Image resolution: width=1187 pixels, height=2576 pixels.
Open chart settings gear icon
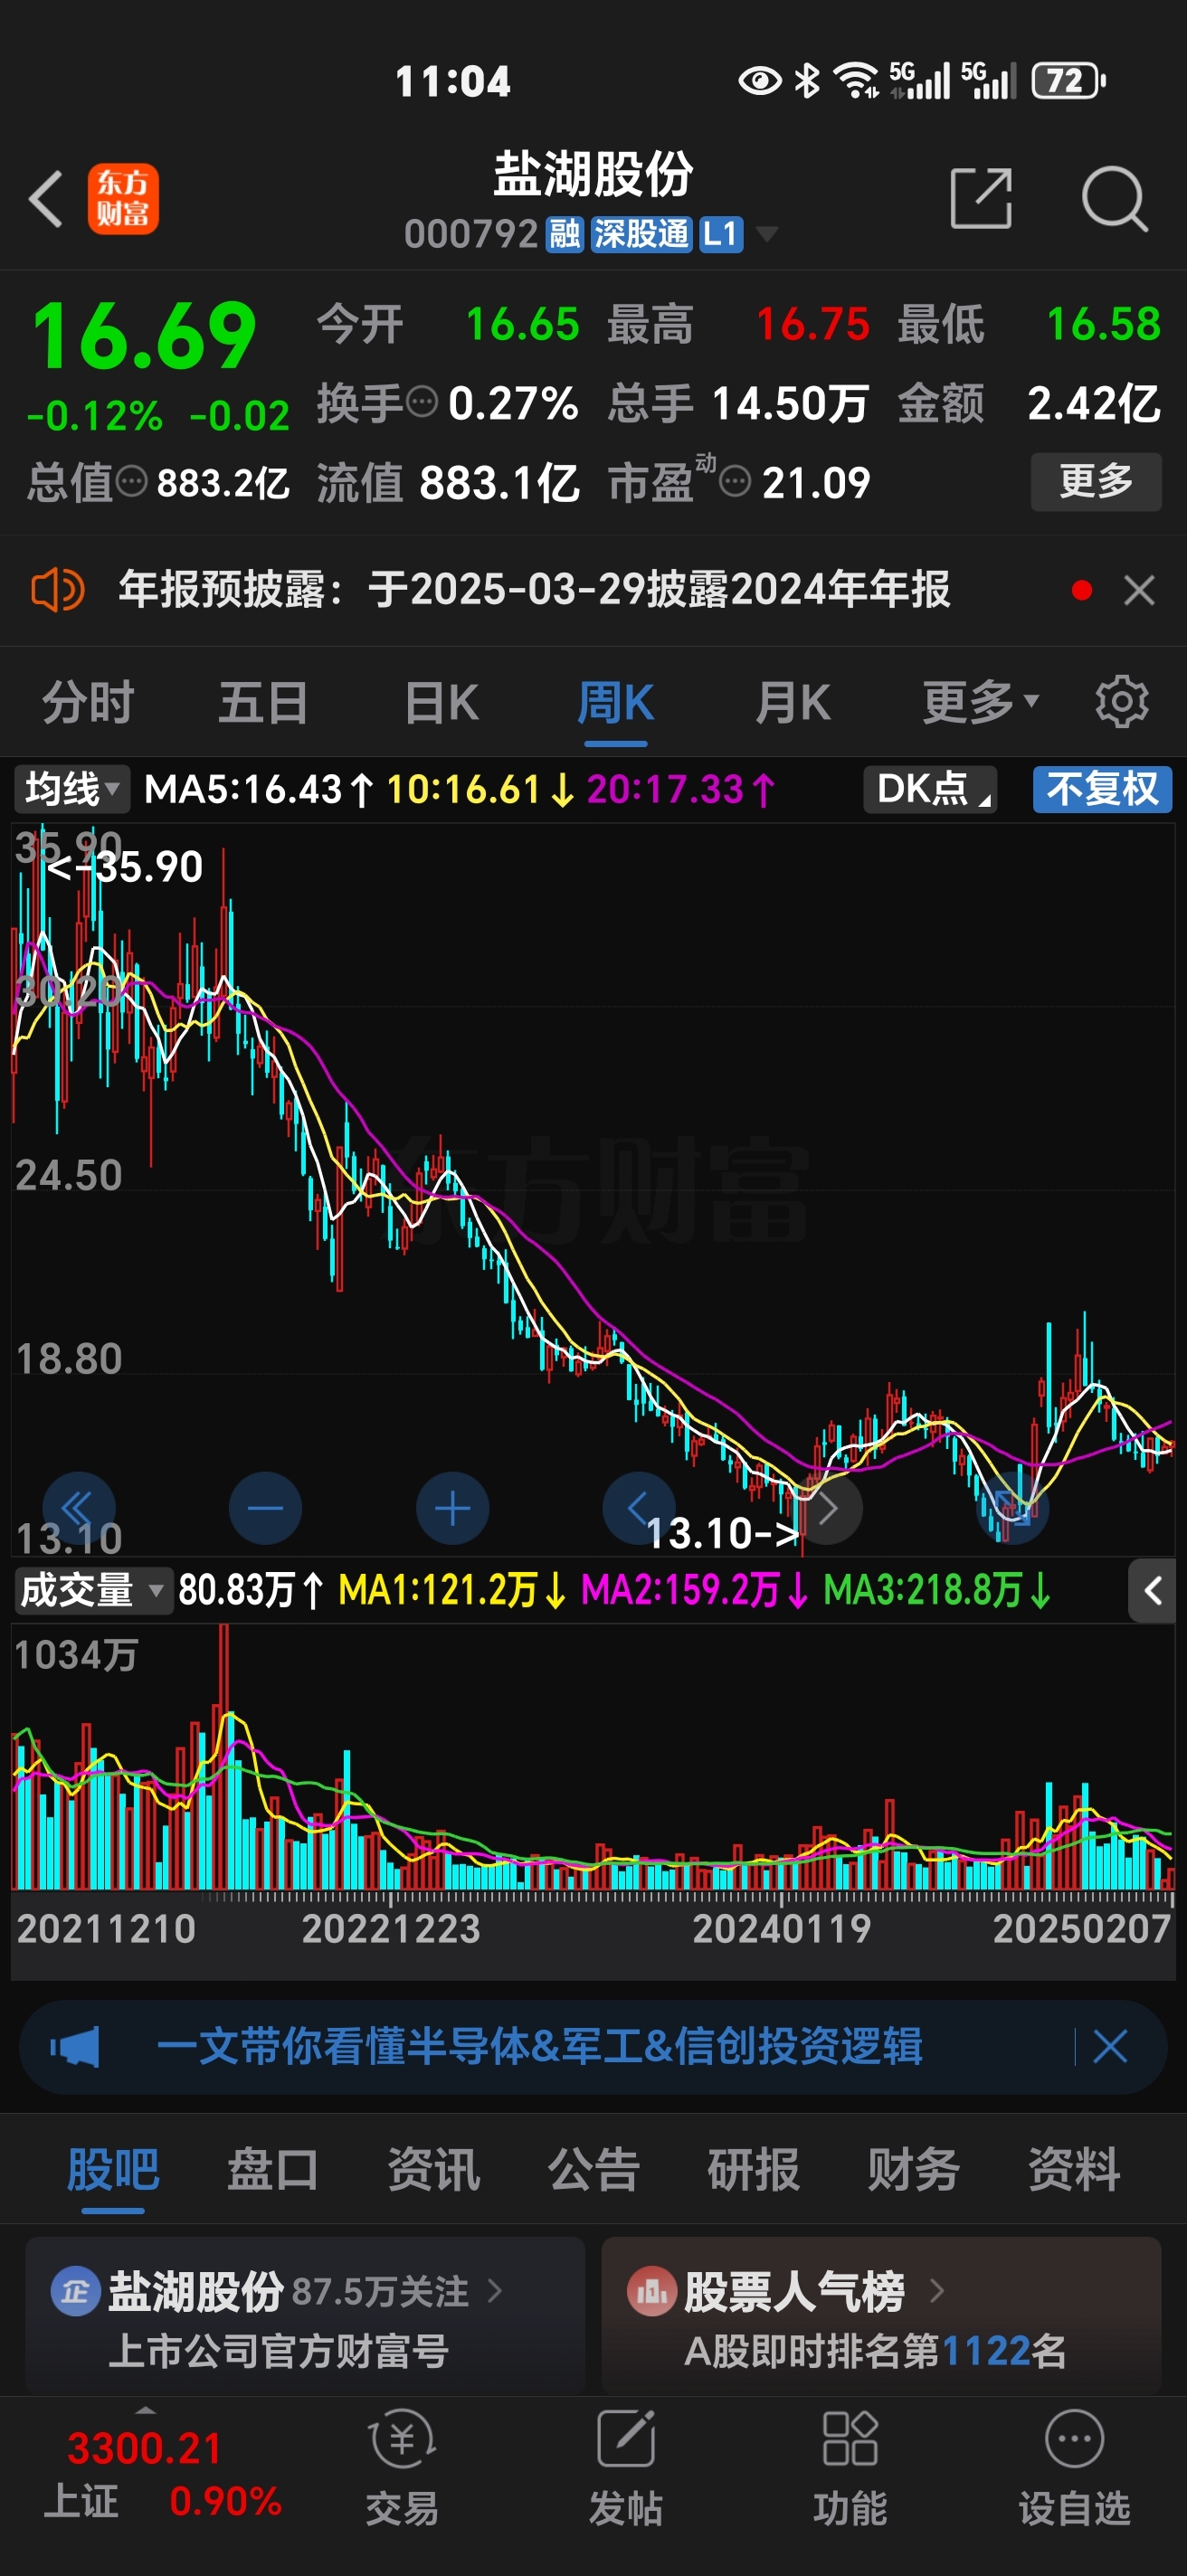[1121, 702]
